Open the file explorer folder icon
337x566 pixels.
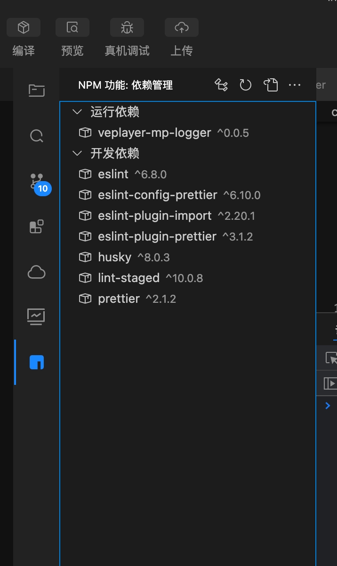pos(36,90)
